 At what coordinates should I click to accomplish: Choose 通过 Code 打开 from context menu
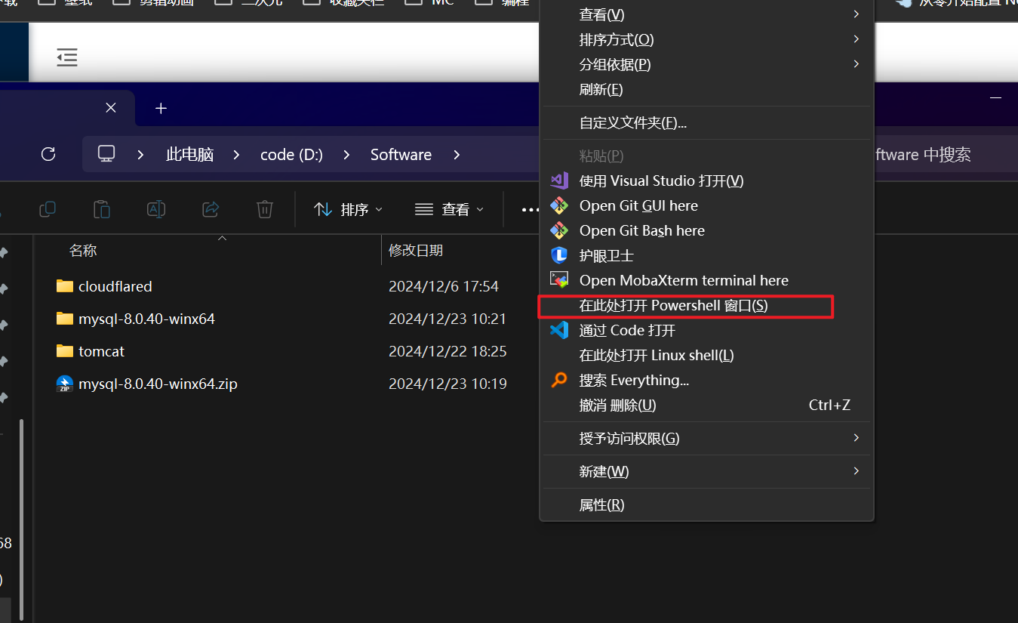(626, 330)
